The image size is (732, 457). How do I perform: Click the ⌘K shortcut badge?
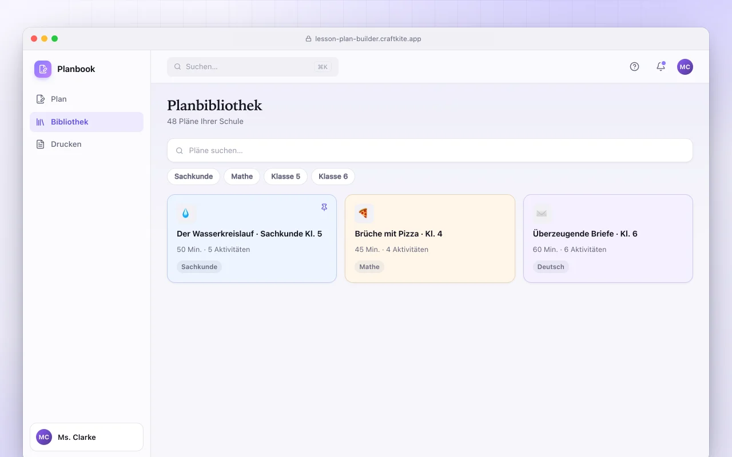click(x=323, y=67)
